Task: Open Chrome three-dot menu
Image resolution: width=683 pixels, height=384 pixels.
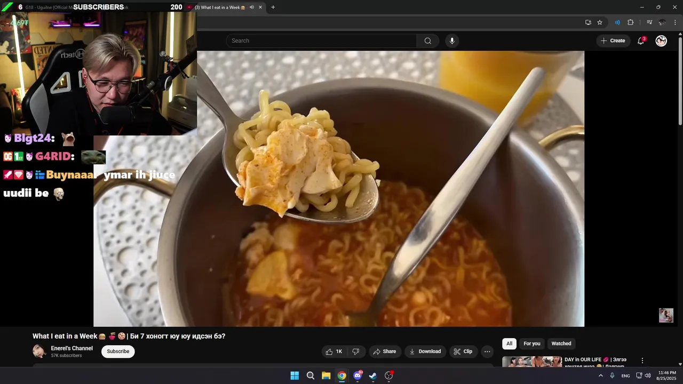Action: pyautogui.click(x=675, y=22)
